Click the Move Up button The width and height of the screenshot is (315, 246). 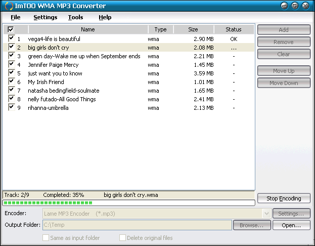point(284,71)
